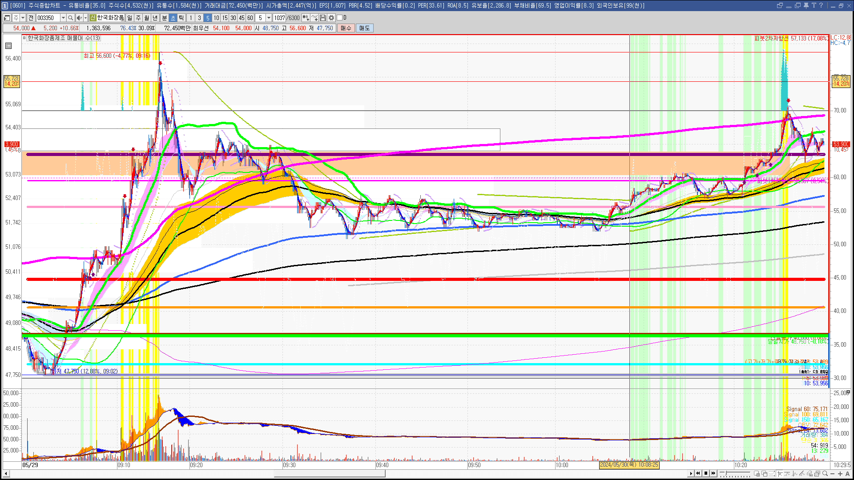The height and width of the screenshot is (480, 854).
Task: Click the stock code search magnifier icon
Action: tap(70, 18)
